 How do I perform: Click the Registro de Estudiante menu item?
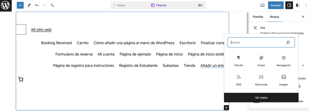click(x=138, y=66)
